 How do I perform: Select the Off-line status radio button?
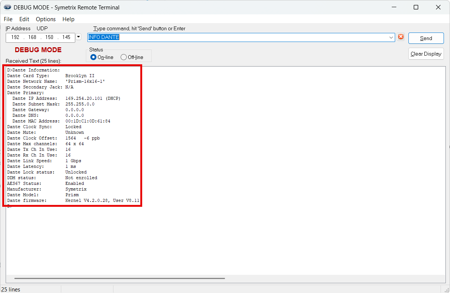[x=123, y=57]
